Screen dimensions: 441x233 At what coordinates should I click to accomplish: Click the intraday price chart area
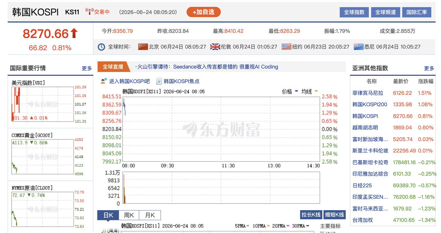[221, 129]
